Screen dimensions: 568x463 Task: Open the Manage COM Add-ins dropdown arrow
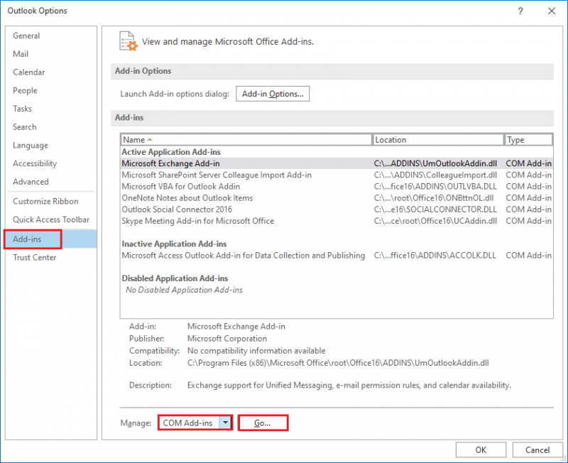(x=225, y=423)
